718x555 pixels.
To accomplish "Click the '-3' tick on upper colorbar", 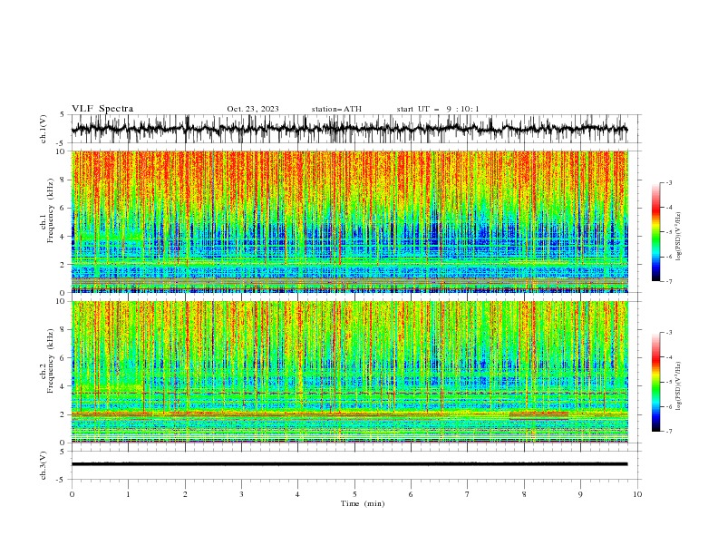I will (668, 182).
